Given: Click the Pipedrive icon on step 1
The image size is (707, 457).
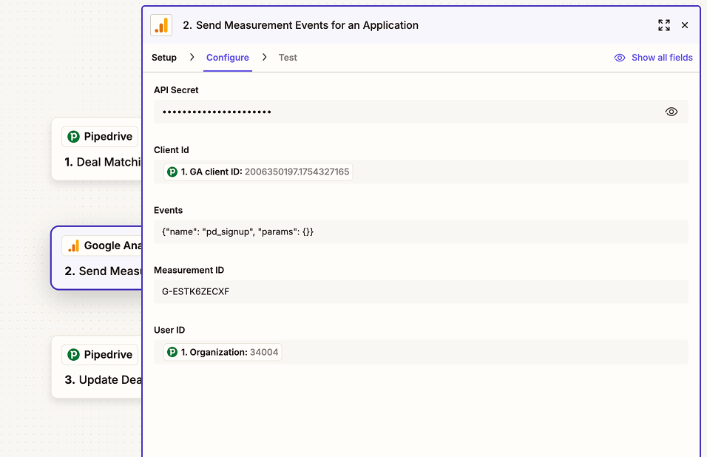Looking at the screenshot, I should coord(74,137).
